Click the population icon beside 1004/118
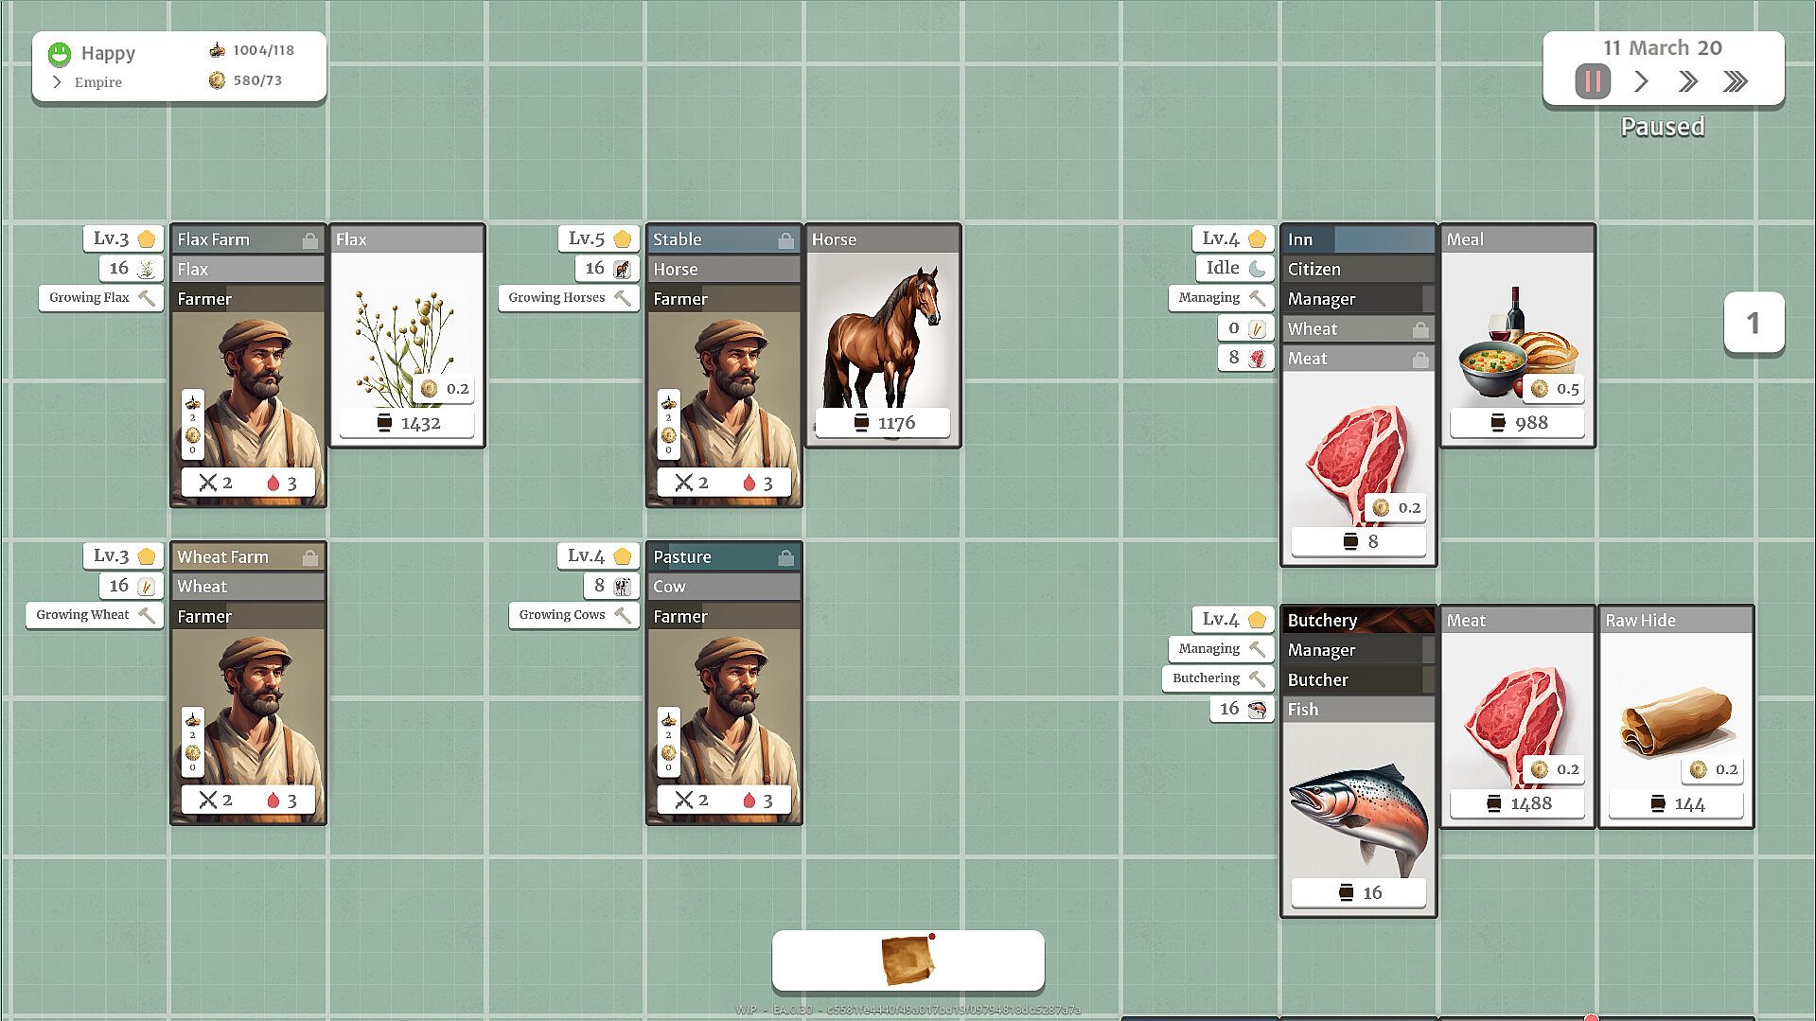 pyautogui.click(x=217, y=50)
